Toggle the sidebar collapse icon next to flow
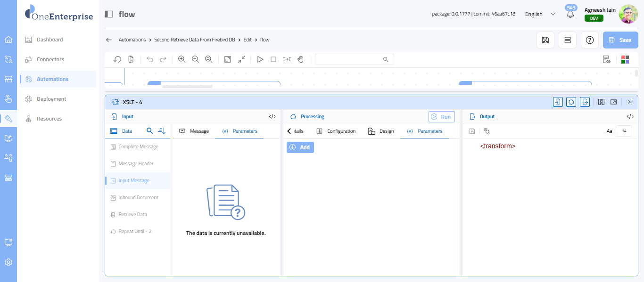Viewport: 644px width, 282px height. 109,14
